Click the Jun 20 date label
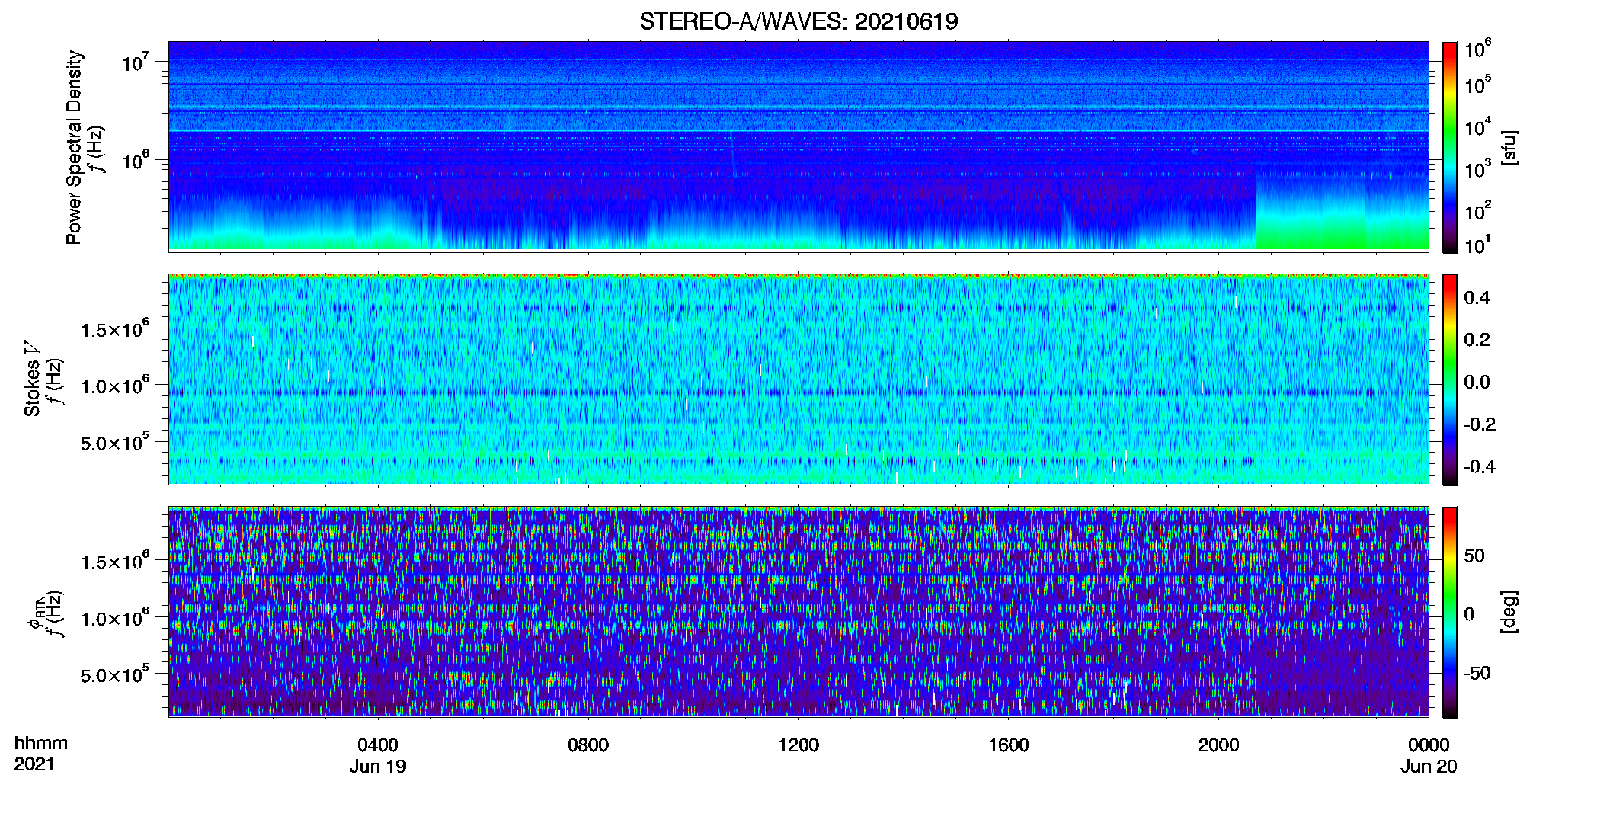This screenshot has height=823, width=1597. [x=1429, y=767]
